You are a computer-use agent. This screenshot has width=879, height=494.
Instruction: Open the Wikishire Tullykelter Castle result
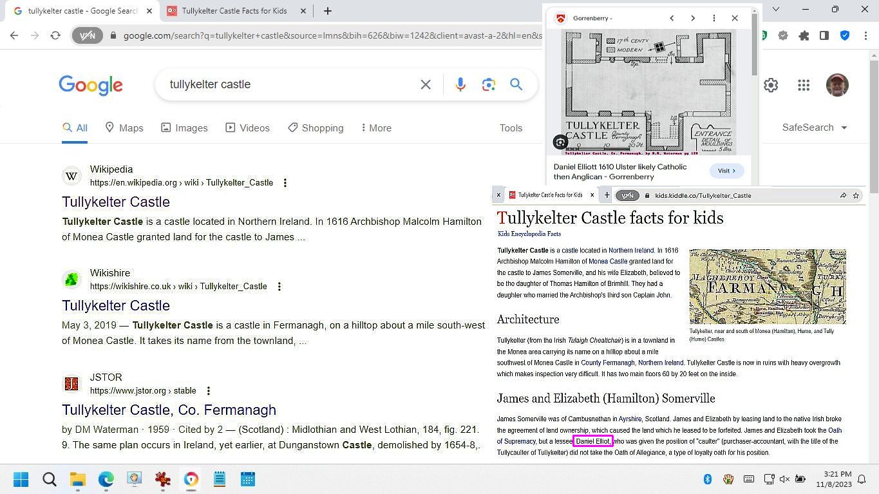116,305
